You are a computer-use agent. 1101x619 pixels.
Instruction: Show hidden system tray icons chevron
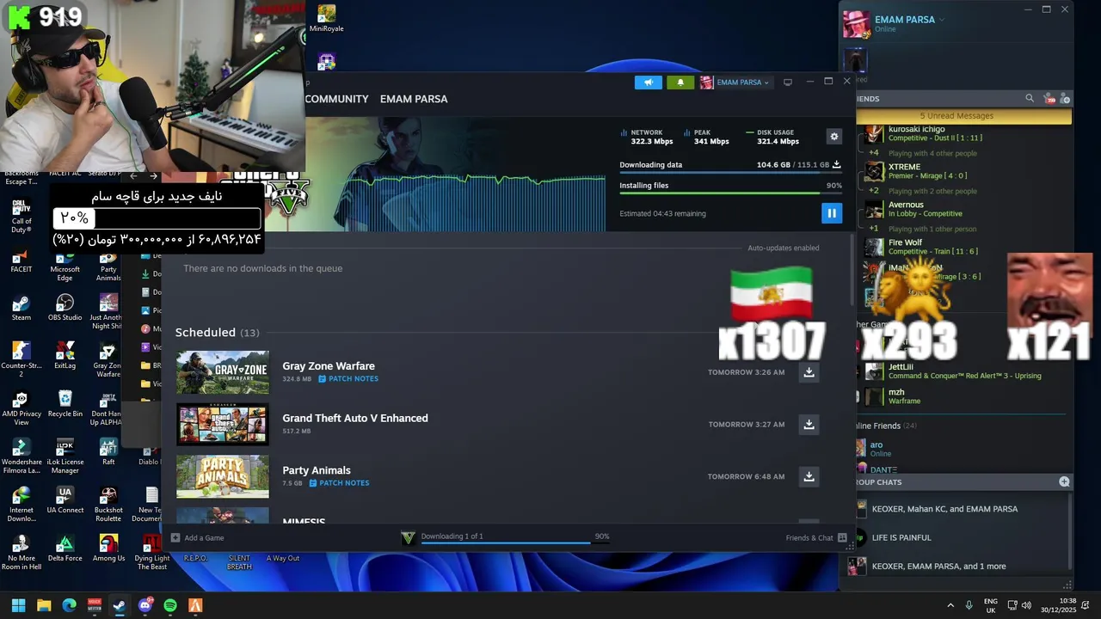pyautogui.click(x=950, y=605)
